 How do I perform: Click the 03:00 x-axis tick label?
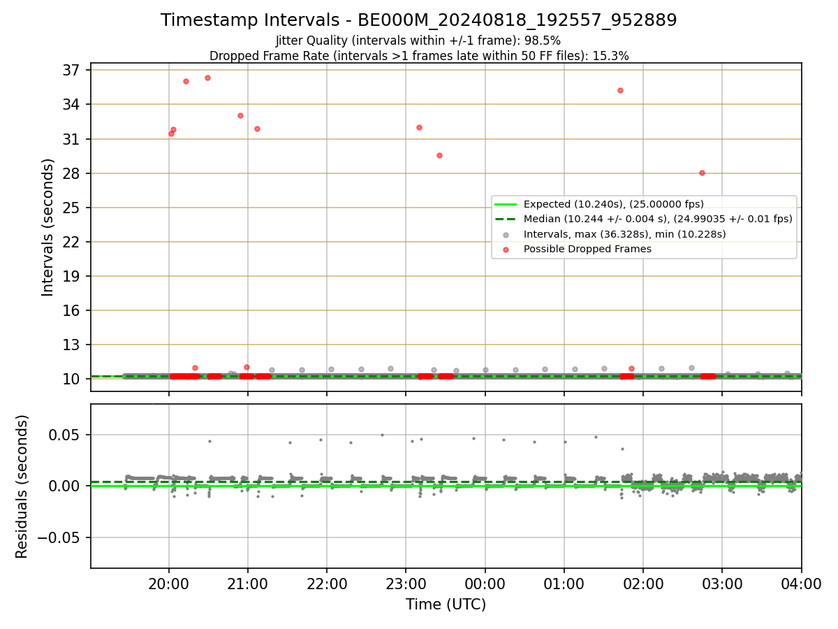pos(722,584)
